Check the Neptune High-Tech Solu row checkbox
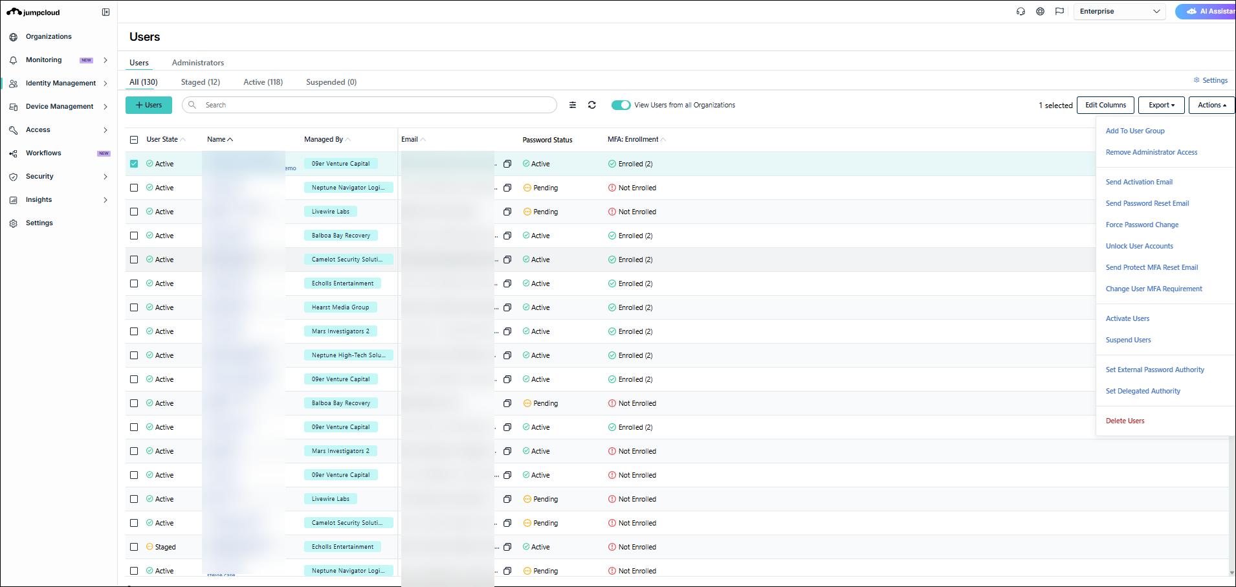The height and width of the screenshot is (587, 1236). tap(134, 355)
